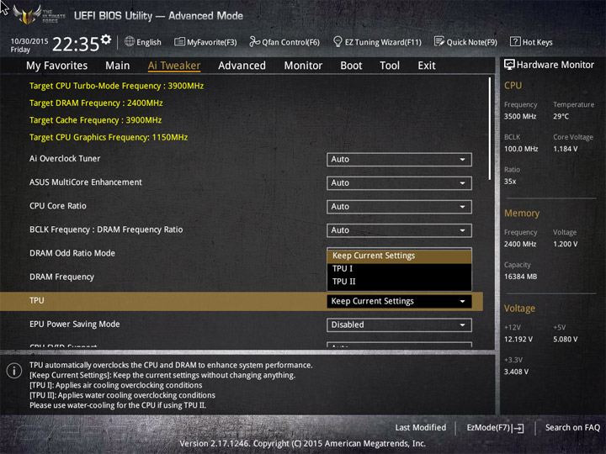
Task: Open the My Favorites tab
Action: 57,66
